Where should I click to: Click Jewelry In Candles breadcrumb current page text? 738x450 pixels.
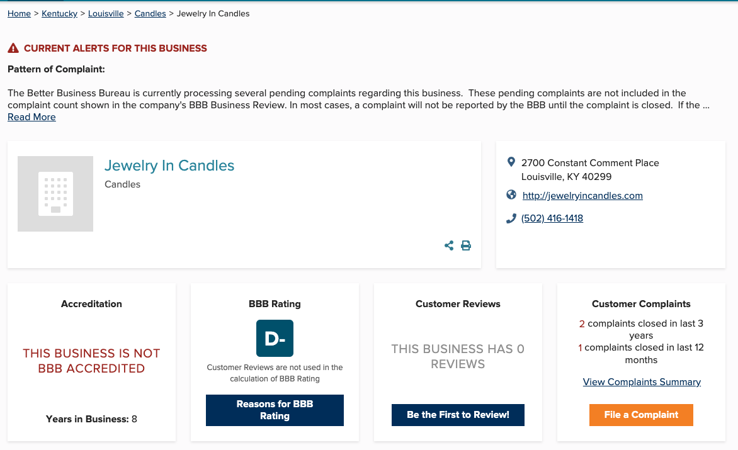(213, 14)
